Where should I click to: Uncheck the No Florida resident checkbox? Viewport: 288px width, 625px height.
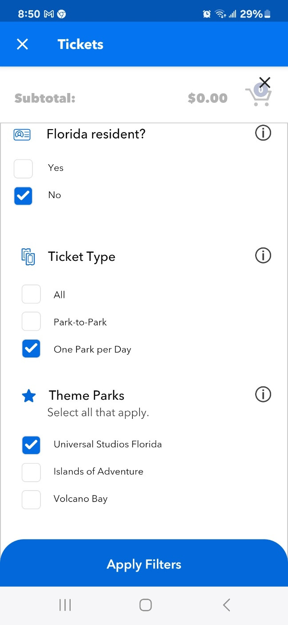click(x=23, y=196)
